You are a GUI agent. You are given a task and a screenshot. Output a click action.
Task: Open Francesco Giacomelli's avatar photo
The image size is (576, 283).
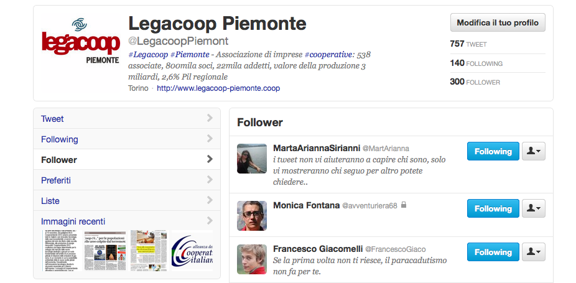[252, 259]
